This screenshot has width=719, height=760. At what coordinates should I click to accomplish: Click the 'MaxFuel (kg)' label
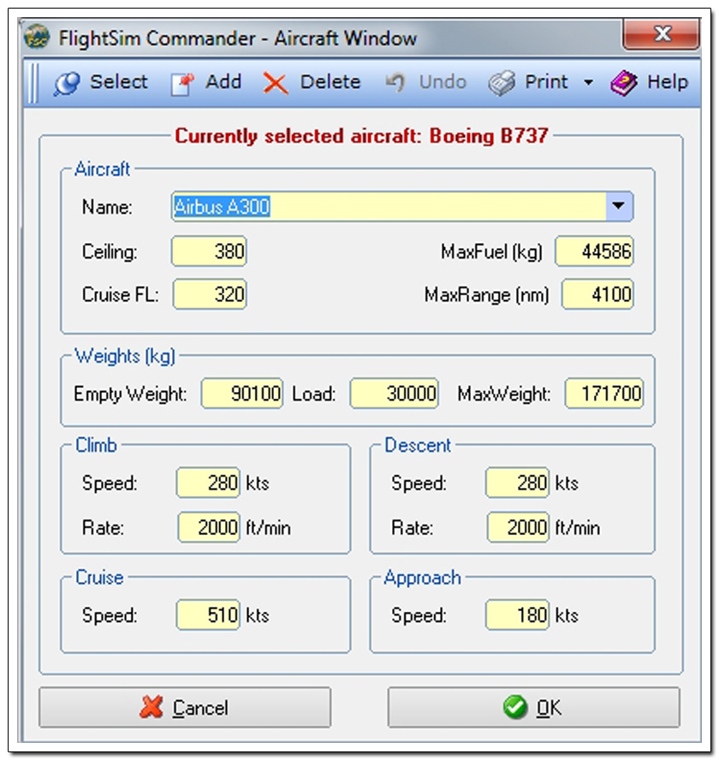point(491,252)
